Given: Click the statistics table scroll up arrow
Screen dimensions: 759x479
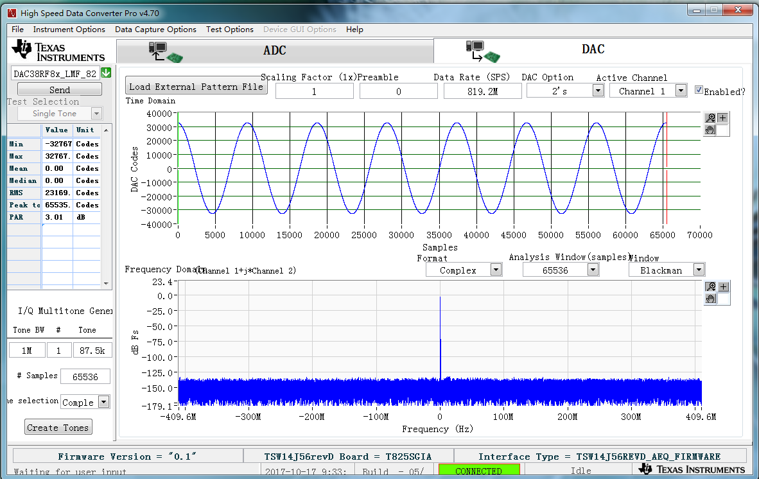Looking at the screenshot, I should 106,130.
